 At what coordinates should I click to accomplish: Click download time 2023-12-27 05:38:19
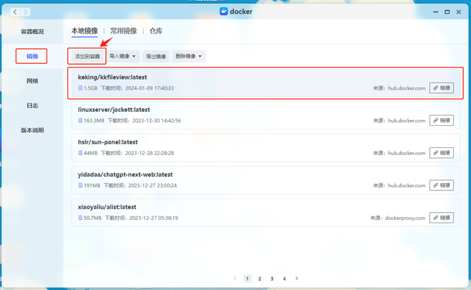(154, 218)
